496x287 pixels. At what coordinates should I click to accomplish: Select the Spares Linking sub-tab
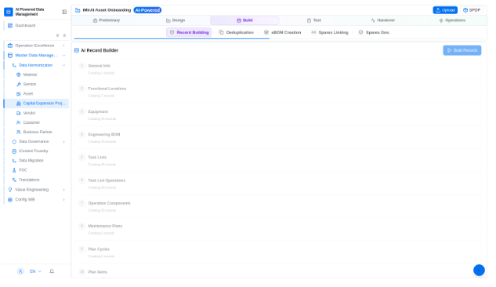(330, 32)
